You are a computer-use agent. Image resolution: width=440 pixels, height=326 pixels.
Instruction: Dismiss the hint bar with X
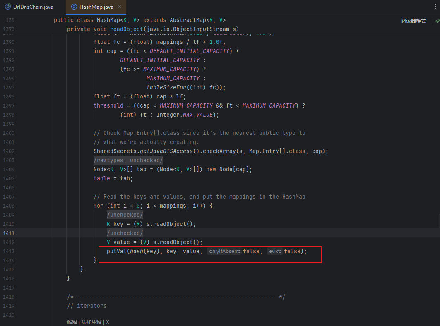[108, 322]
